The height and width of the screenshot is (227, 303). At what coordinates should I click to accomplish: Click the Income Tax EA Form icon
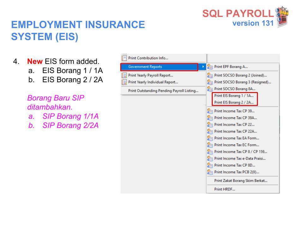[210, 138]
